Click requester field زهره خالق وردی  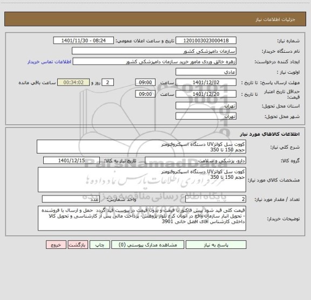[154, 61]
